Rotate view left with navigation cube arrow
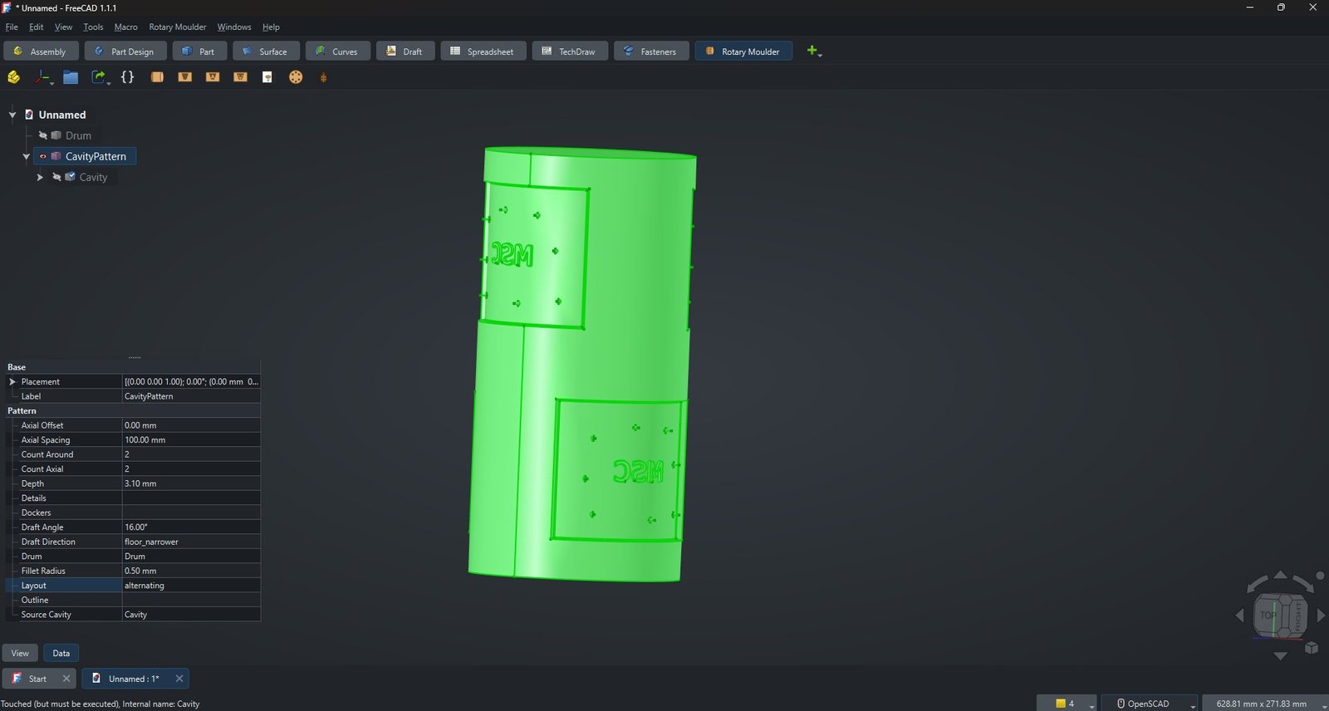This screenshot has width=1329, height=711. 1240,615
